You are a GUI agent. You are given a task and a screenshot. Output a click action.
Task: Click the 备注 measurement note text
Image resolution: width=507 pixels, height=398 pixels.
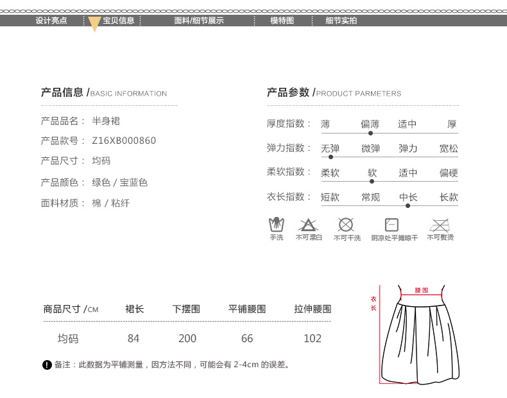[172, 365]
